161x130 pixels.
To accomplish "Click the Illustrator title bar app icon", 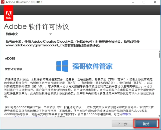I will tap(2, 2).
